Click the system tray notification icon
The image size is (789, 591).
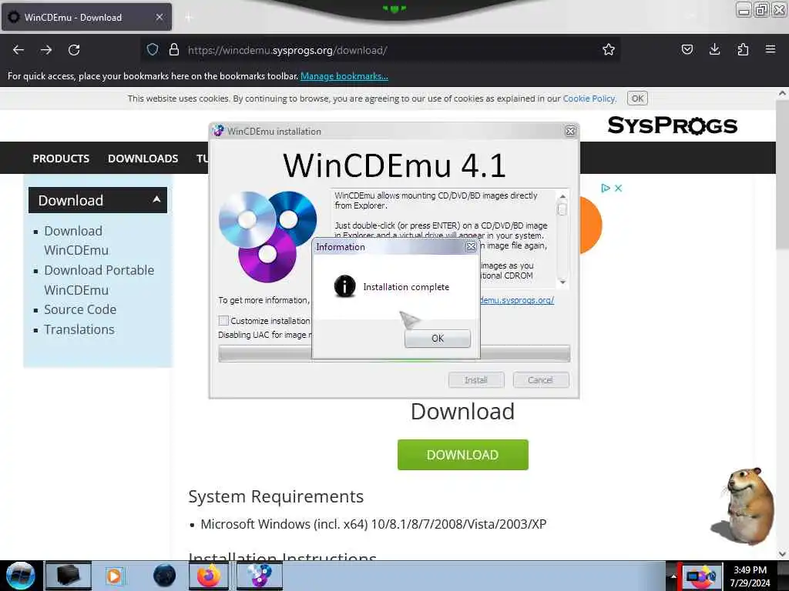pos(701,576)
